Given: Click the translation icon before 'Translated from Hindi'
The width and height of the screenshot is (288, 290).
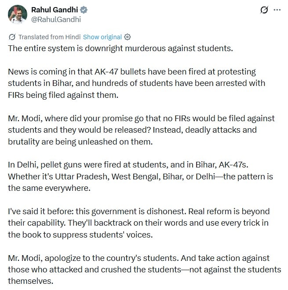Looking at the screenshot, I should 12,37.
